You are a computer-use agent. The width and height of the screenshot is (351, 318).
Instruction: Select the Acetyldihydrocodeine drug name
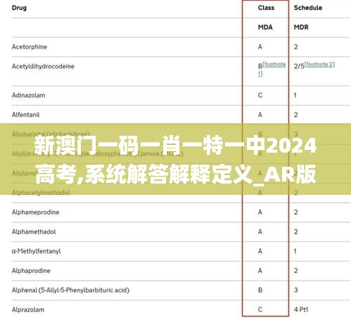43,66
